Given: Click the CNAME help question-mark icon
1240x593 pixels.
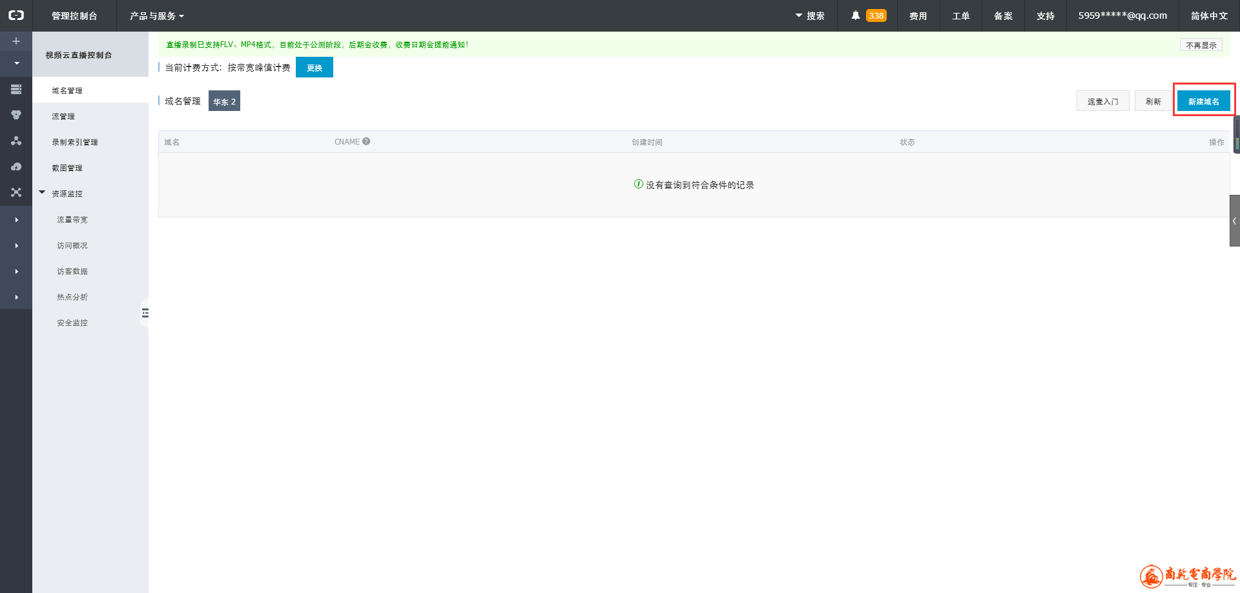Looking at the screenshot, I should click(366, 141).
